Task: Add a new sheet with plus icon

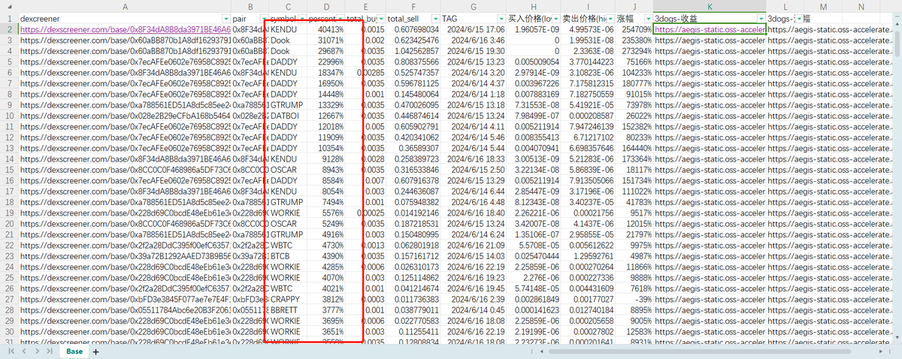Action: (x=96, y=351)
